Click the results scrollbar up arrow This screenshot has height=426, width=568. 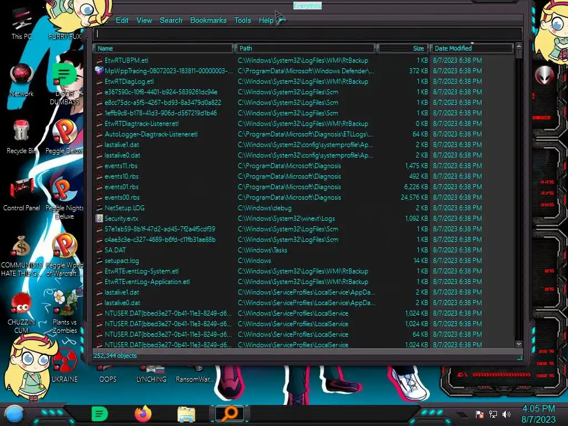(x=519, y=47)
